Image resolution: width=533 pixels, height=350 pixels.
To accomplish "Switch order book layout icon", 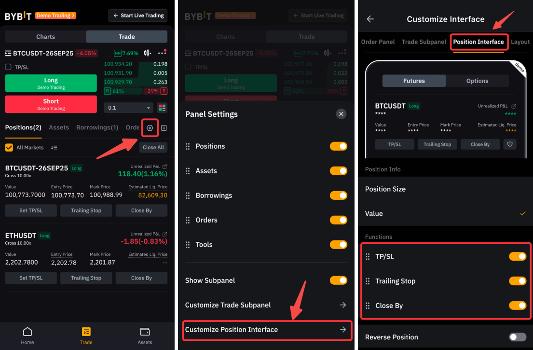I will click(x=162, y=108).
